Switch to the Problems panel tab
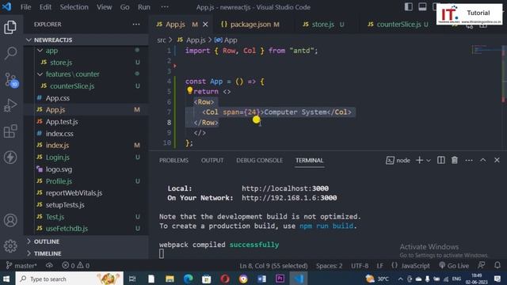 pos(173,160)
